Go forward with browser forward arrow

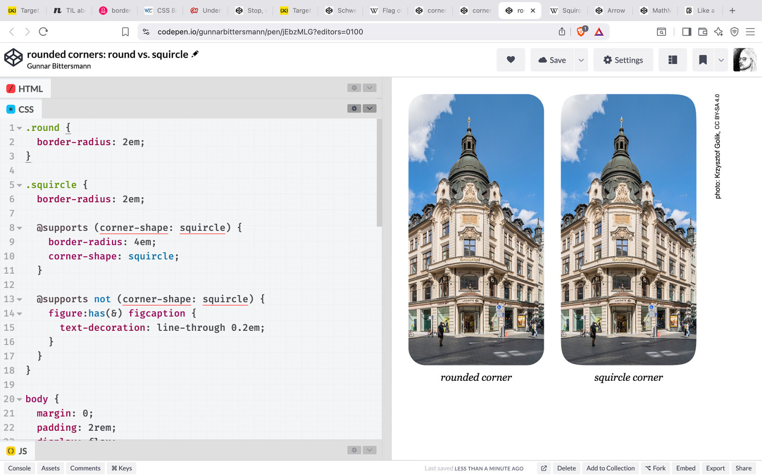tap(27, 32)
